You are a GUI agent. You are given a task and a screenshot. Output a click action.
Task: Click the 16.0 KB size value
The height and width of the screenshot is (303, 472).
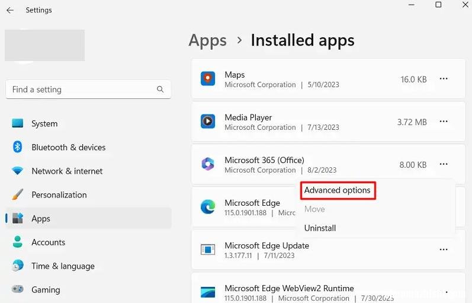(413, 79)
